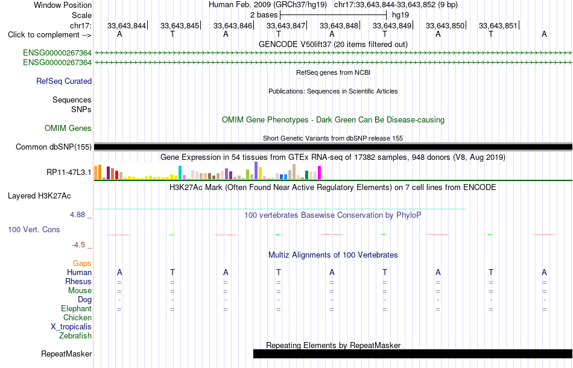The height and width of the screenshot is (368, 573).
Task: Click the Elephant alignment row label
Action: pos(77,309)
